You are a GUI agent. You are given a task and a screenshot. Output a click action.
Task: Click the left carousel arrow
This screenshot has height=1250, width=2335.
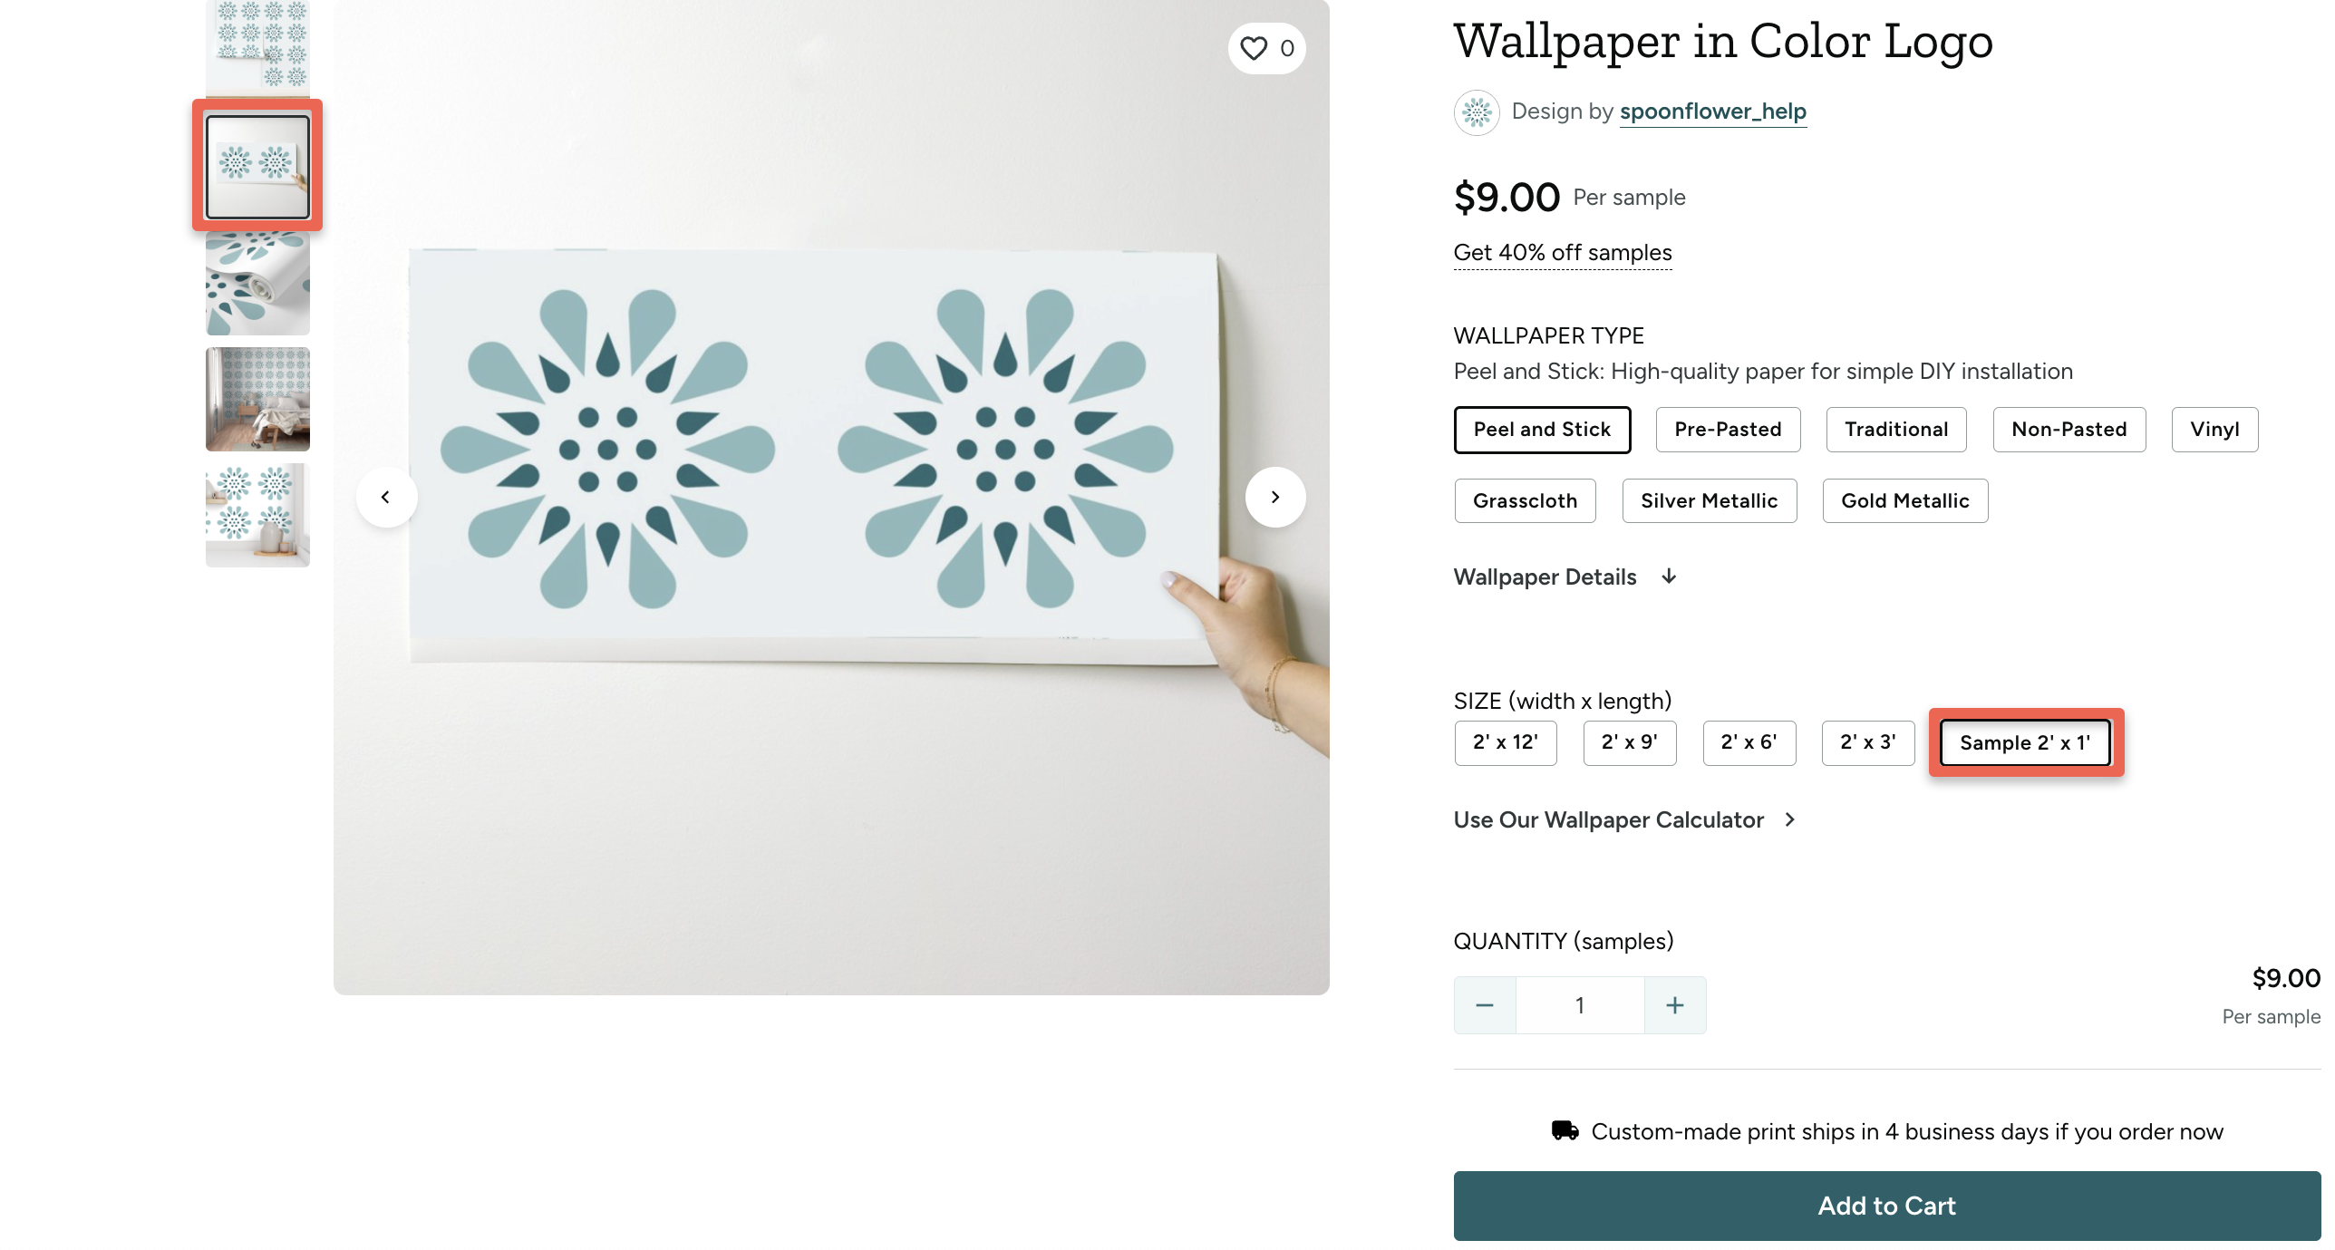387,497
